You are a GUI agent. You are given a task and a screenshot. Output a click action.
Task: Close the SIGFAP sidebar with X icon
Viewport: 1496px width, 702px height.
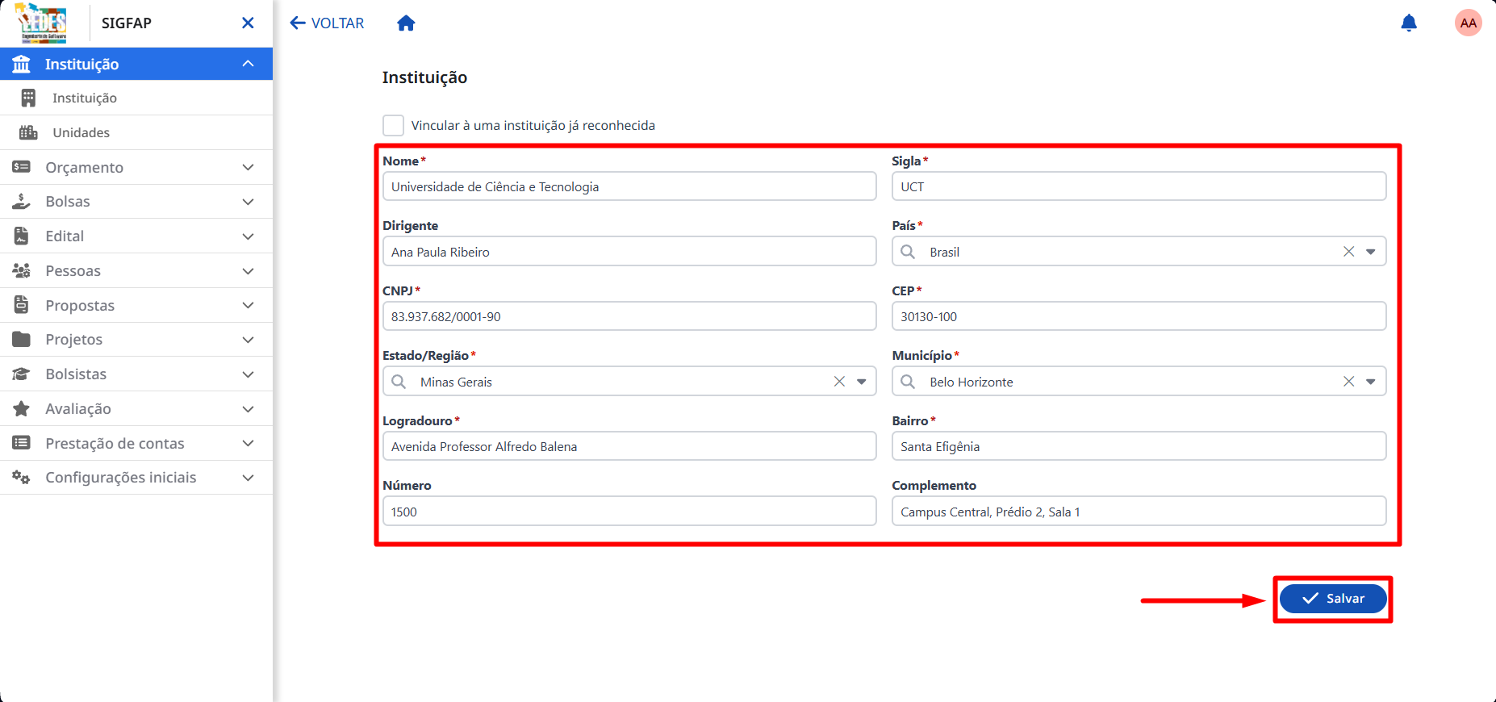click(x=248, y=23)
